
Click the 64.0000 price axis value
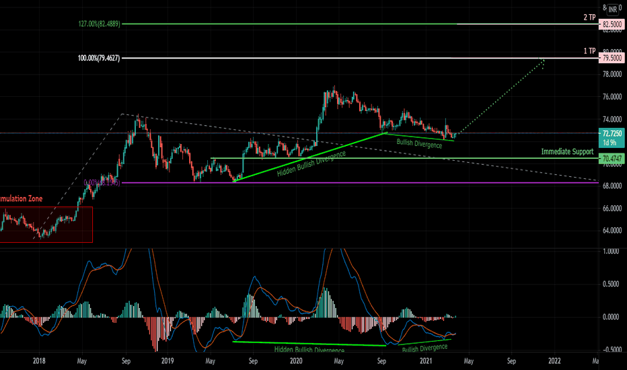(x=612, y=230)
